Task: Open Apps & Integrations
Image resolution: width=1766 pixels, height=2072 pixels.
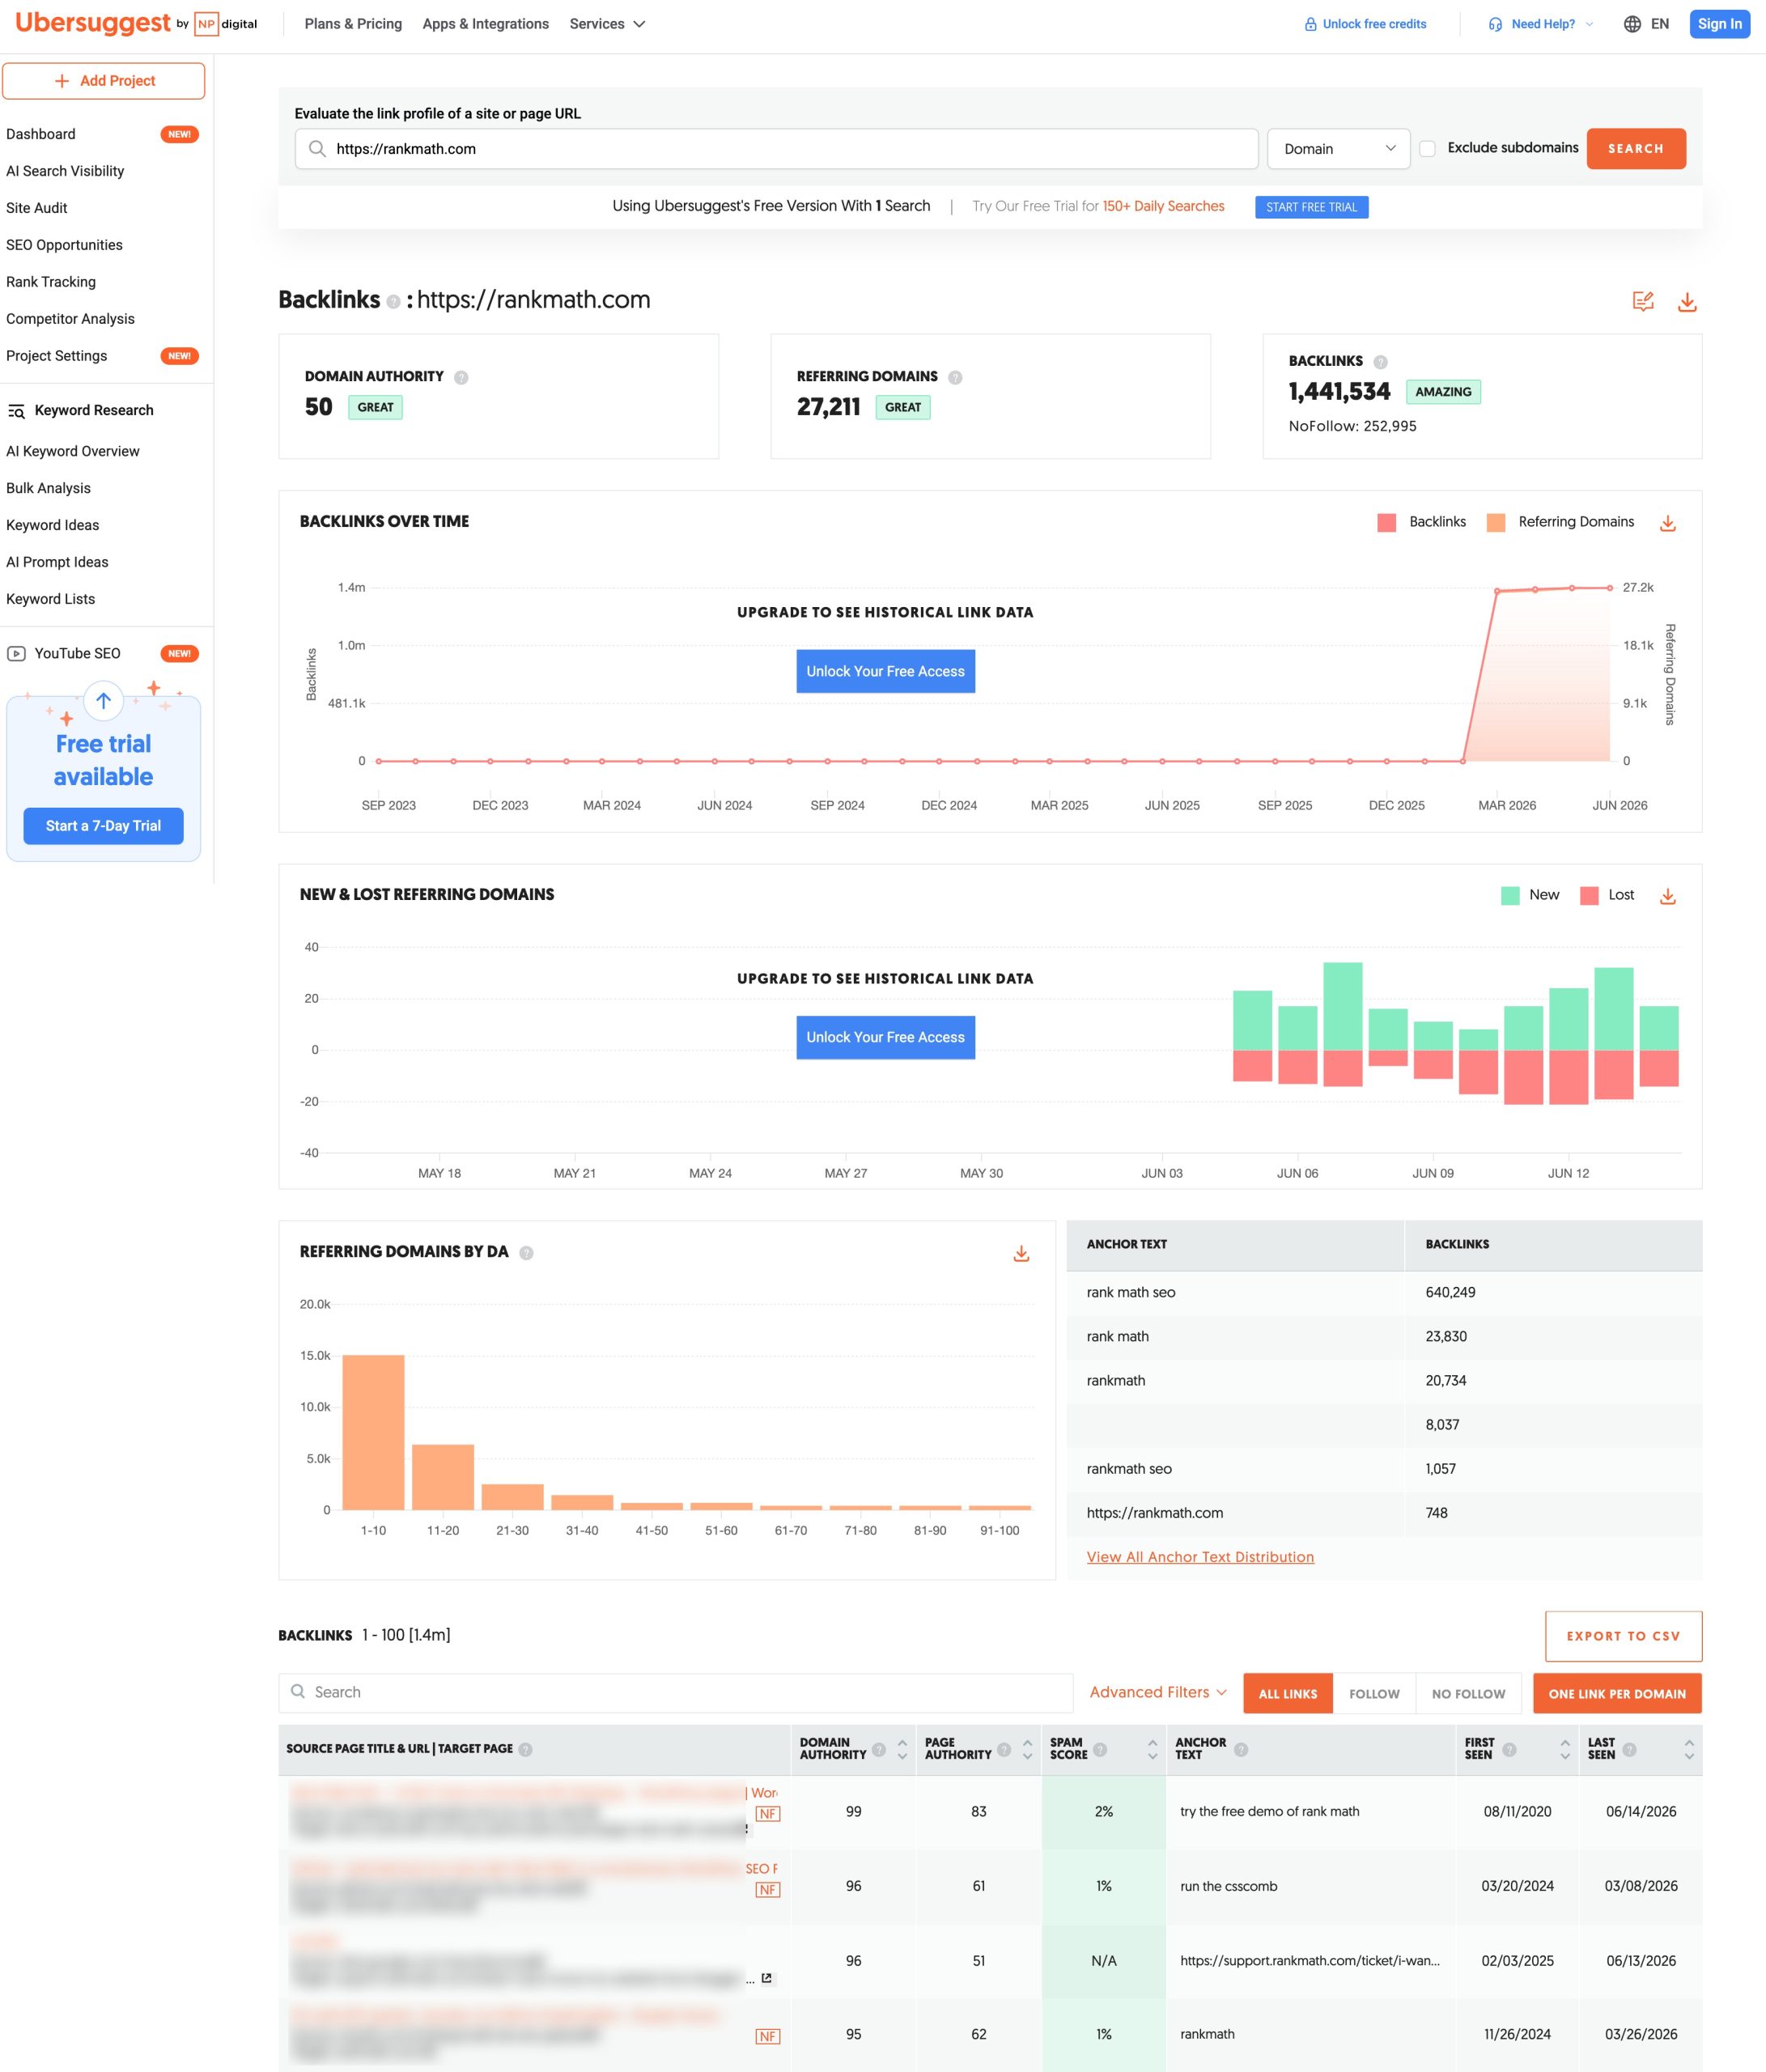Action: coord(486,24)
